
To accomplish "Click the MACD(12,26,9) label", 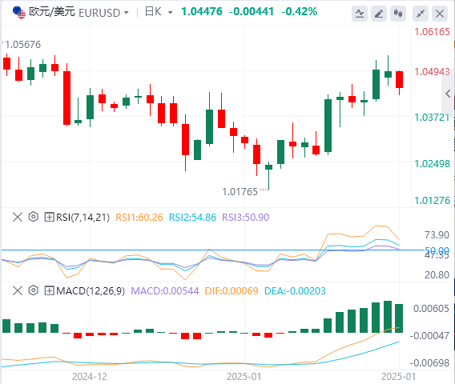I will click(x=91, y=291).
